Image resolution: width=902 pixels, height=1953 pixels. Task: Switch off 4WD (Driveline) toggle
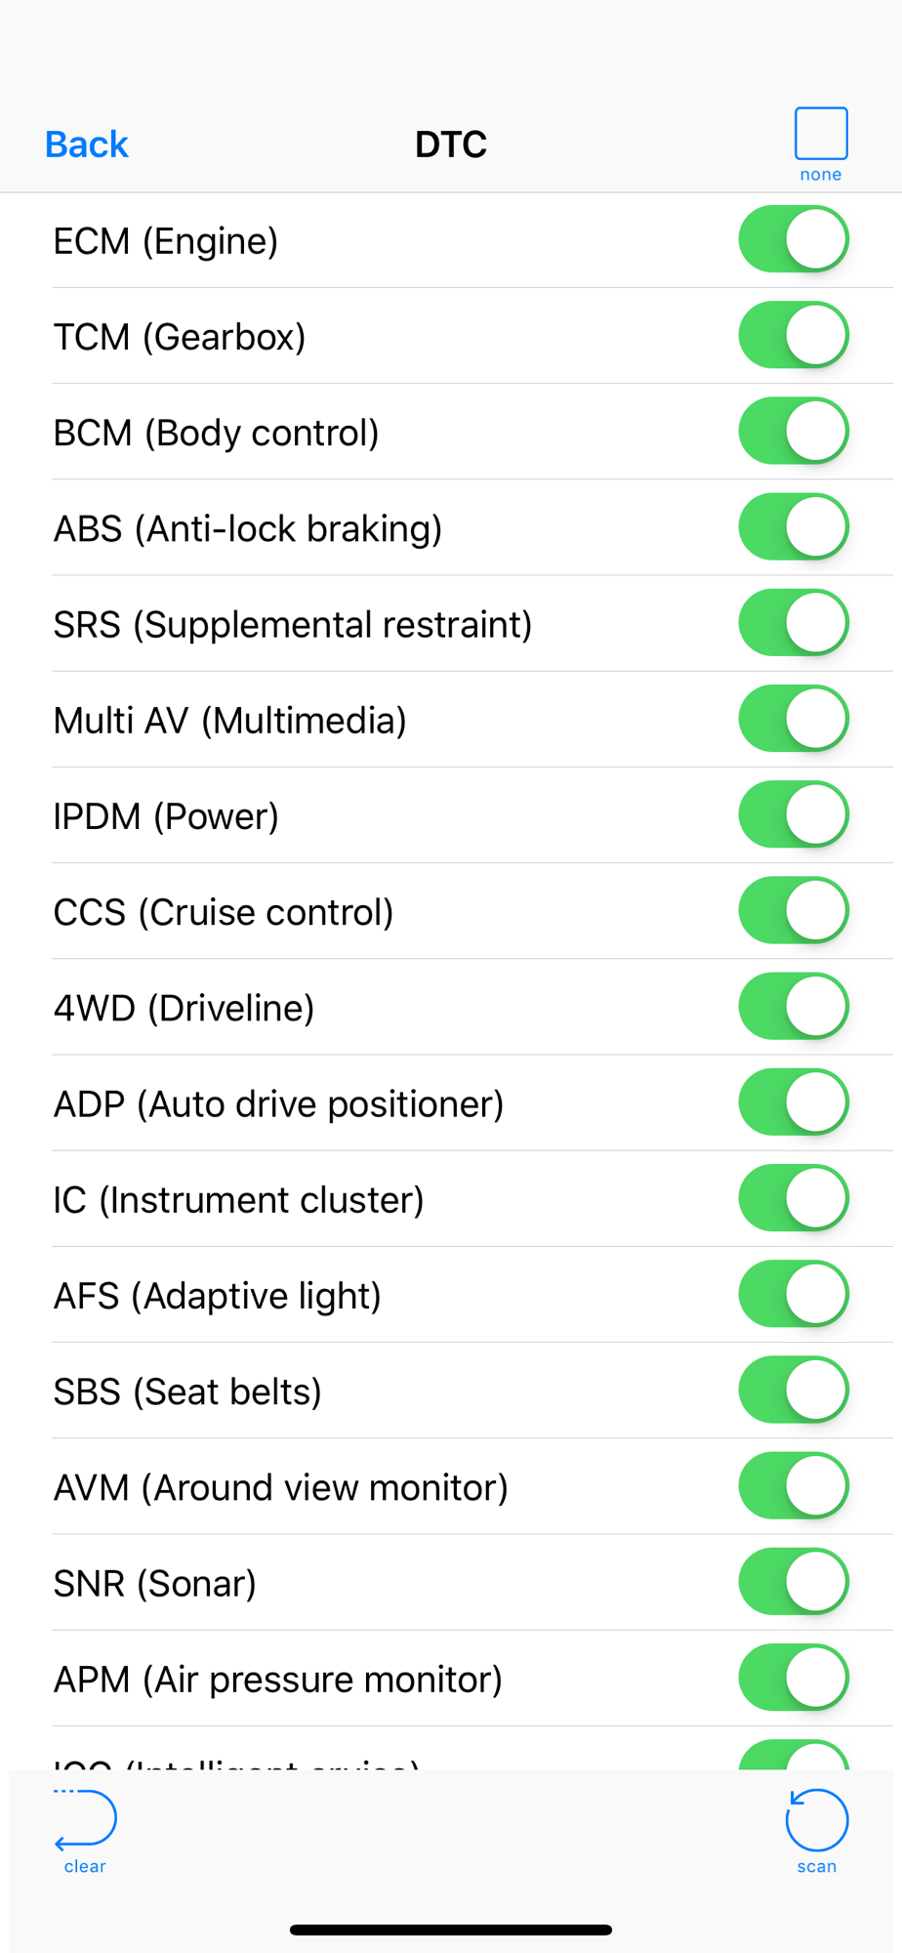coord(794,1007)
